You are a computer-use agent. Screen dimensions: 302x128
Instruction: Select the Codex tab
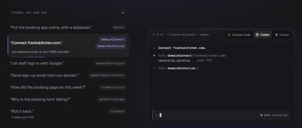(263, 35)
